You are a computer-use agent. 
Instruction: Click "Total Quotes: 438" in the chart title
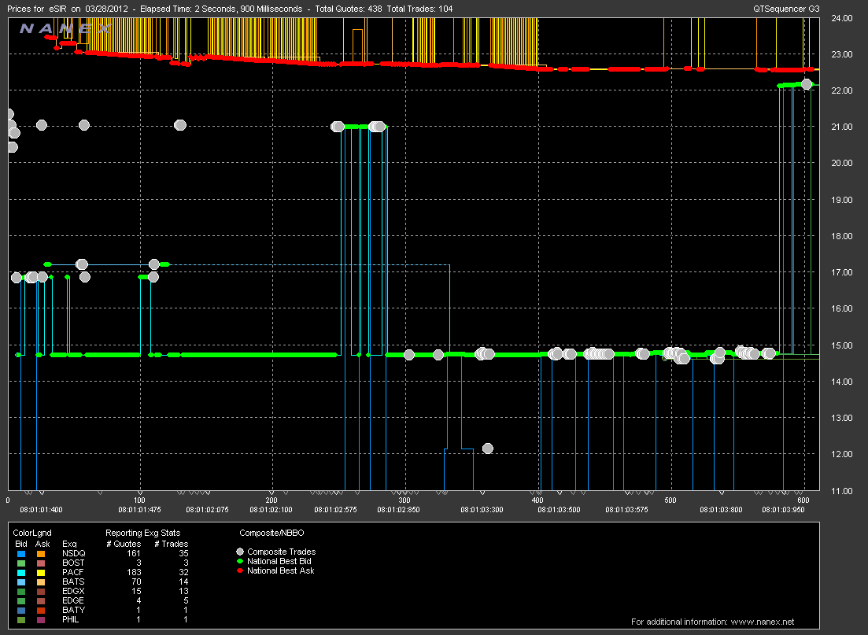click(x=349, y=9)
